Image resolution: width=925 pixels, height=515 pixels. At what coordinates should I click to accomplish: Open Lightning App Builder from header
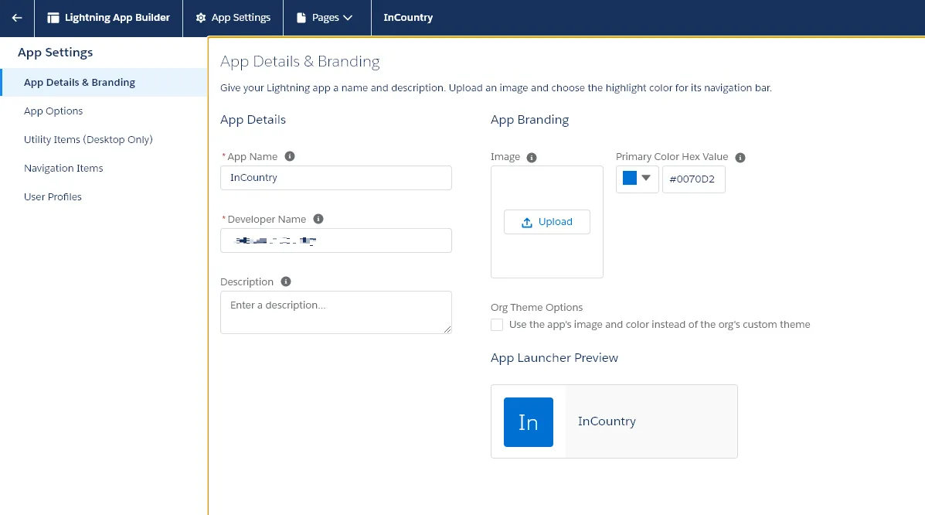click(x=108, y=18)
